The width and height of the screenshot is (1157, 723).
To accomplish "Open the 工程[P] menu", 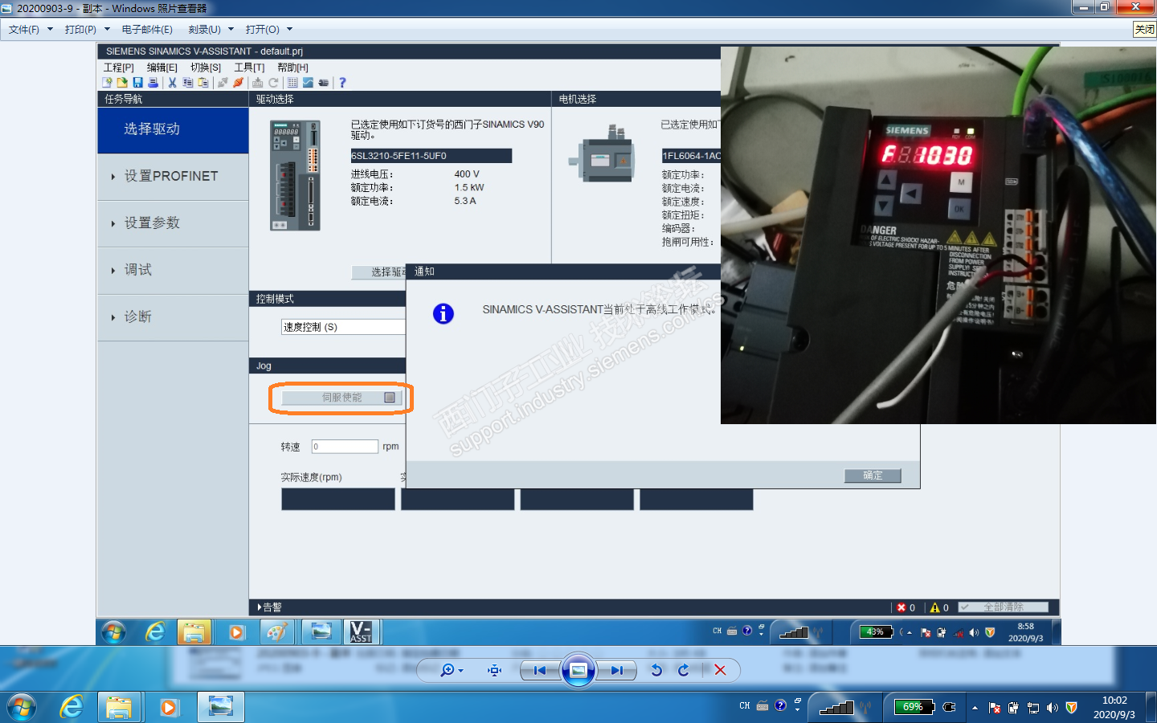I will 119,67.
